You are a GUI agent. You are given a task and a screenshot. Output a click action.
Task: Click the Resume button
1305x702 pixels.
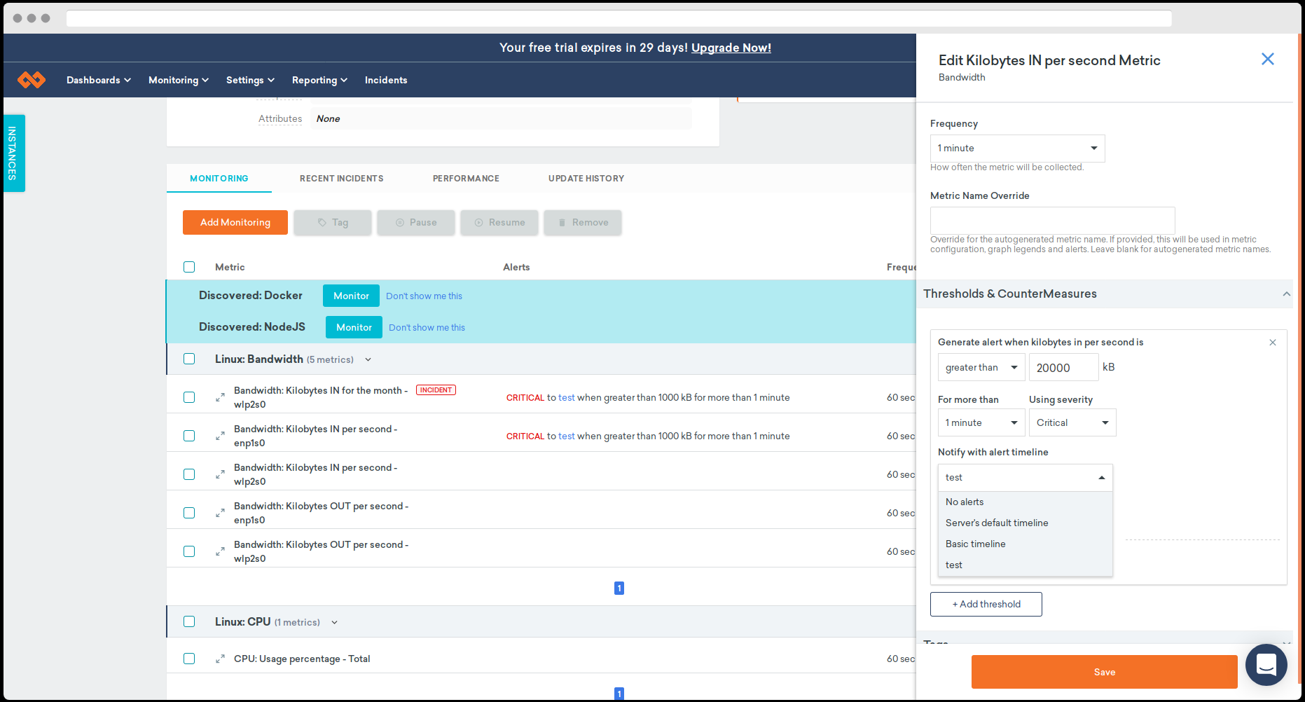(499, 223)
